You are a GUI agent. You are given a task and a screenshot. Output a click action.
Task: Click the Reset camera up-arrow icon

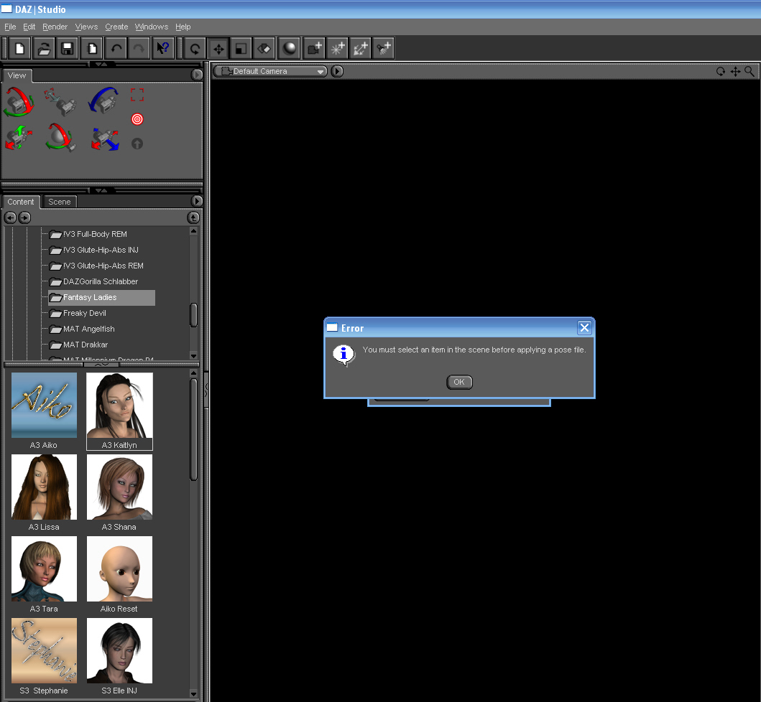pos(137,144)
